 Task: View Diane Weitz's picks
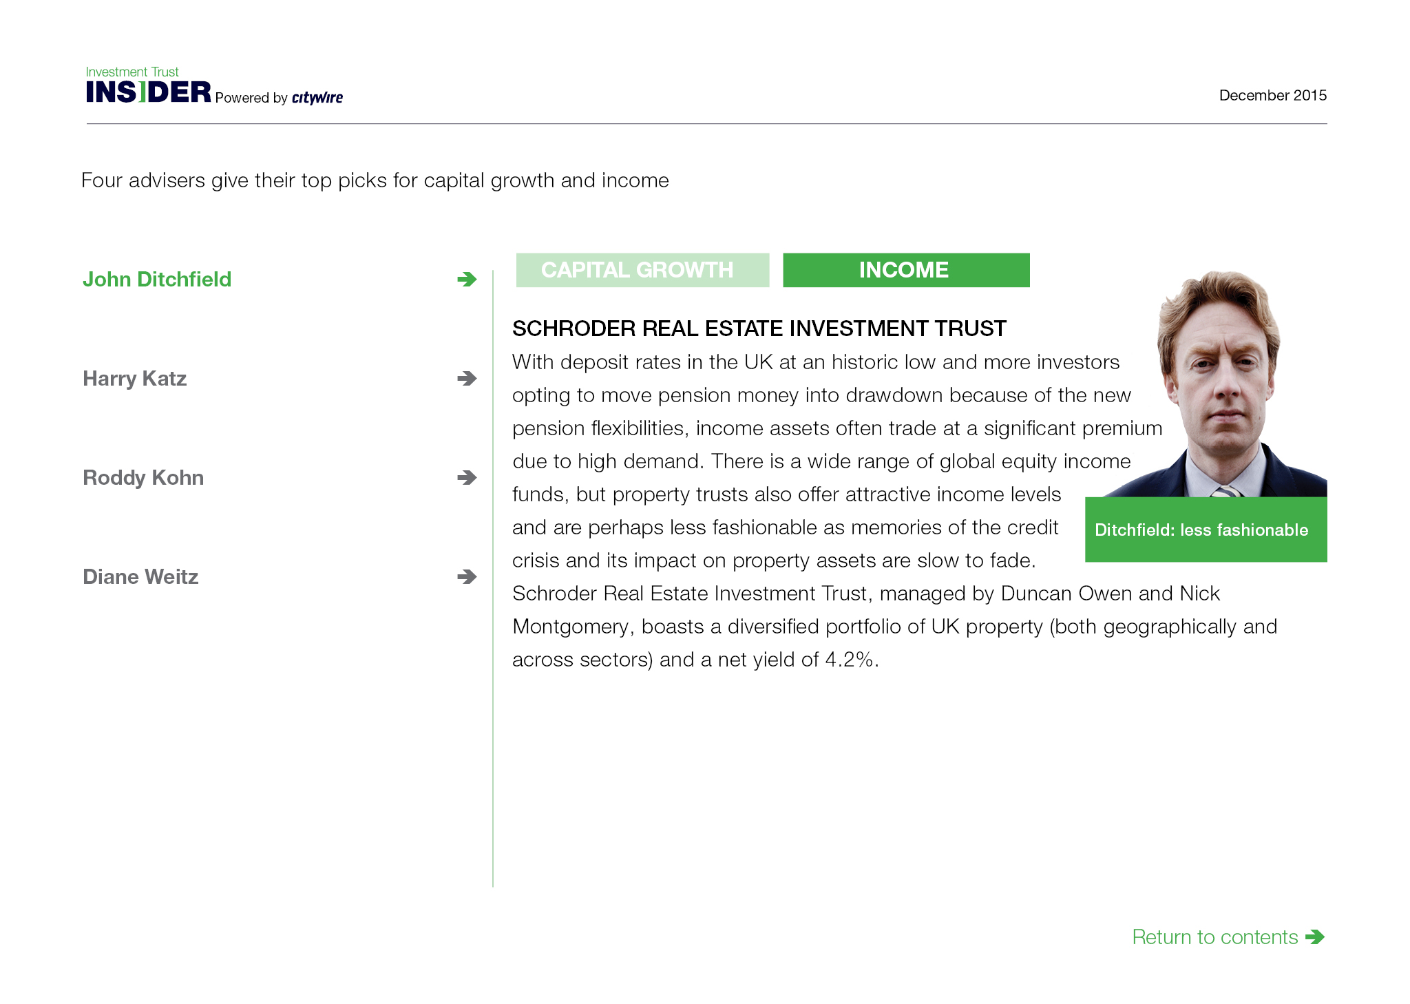coord(140,576)
